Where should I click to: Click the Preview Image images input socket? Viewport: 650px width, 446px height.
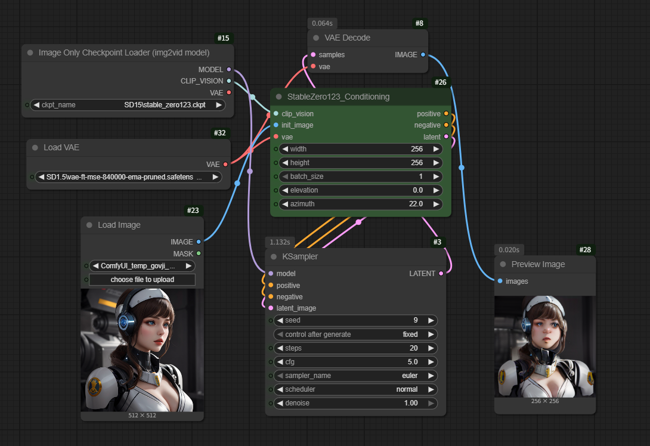500,281
